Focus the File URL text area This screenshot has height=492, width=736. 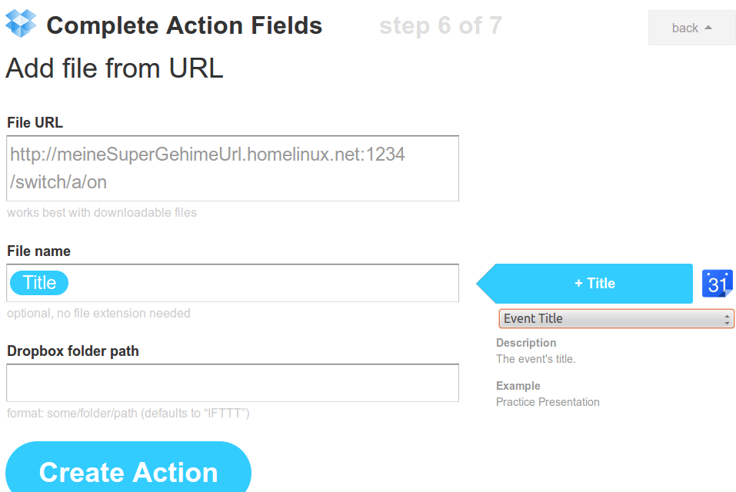pyautogui.click(x=232, y=168)
